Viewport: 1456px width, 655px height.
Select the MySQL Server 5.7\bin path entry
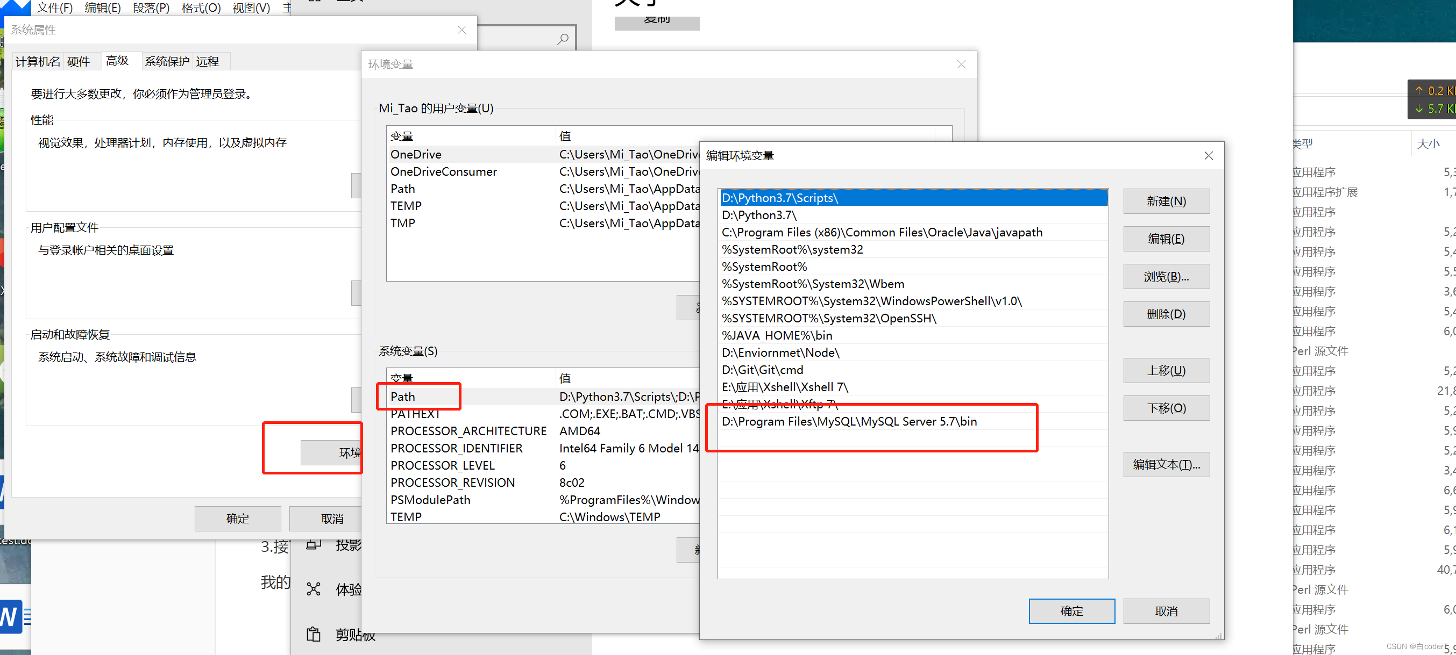click(849, 422)
